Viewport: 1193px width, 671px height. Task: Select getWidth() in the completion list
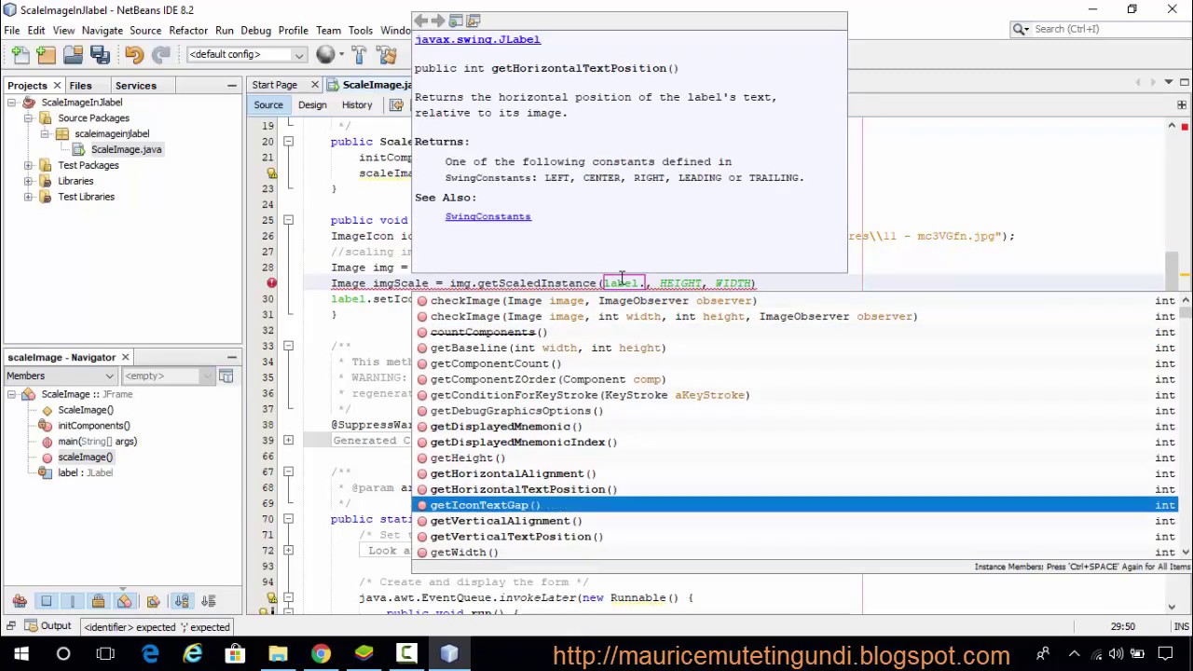[797, 553]
